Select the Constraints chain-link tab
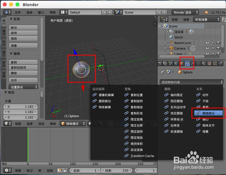Image resolution: width=226 pixels, height=175 pixels. (x=187, y=63)
